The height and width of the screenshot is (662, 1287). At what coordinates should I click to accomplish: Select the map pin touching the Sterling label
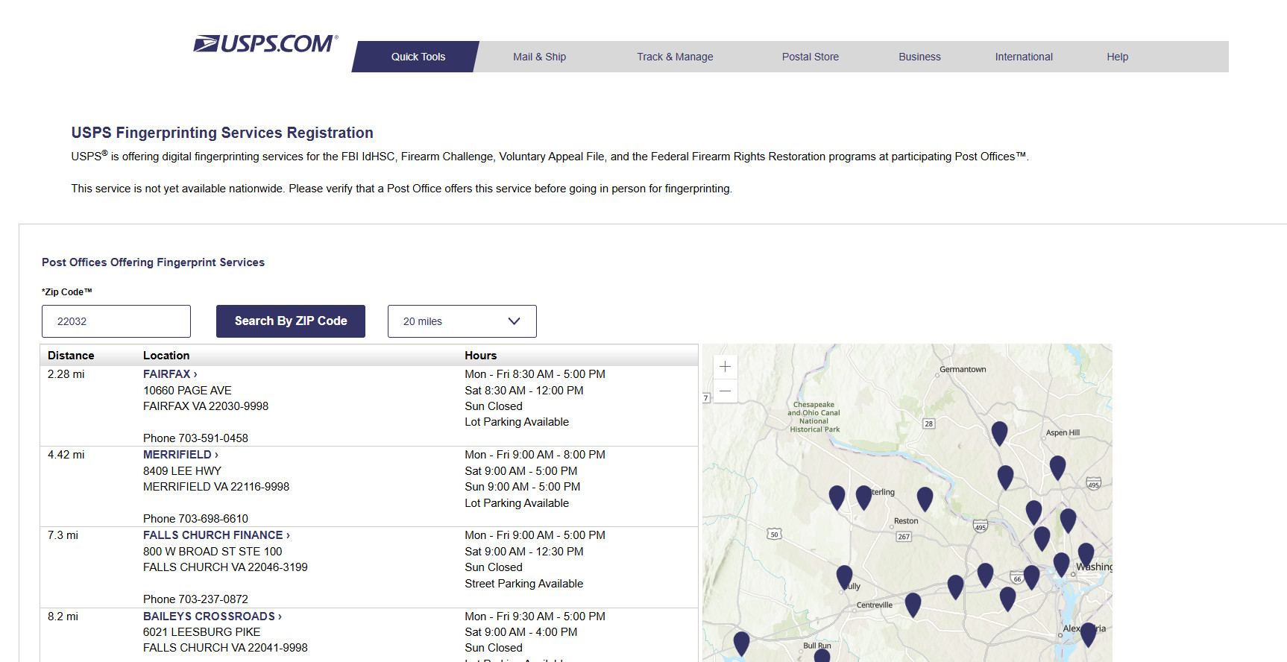pos(863,496)
